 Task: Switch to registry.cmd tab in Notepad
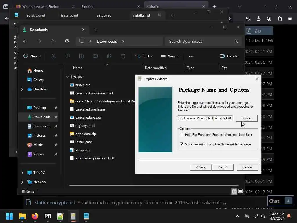click(35, 15)
